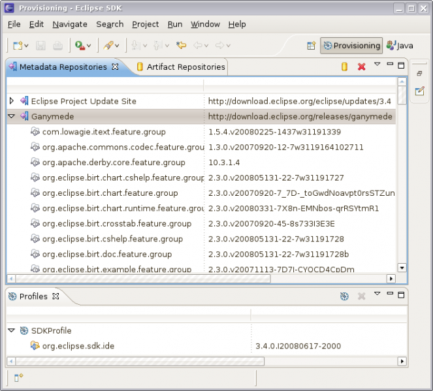Screen dimensions: 433x391
Task: Click the Ganymede URL text
Action: pos(300,116)
